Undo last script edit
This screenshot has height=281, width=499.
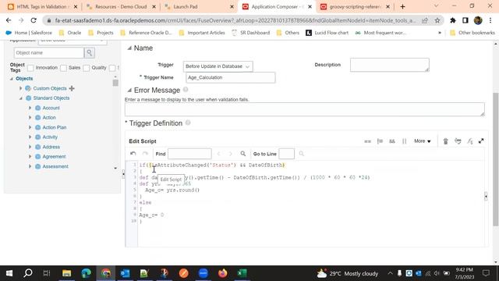pyautogui.click(x=133, y=154)
